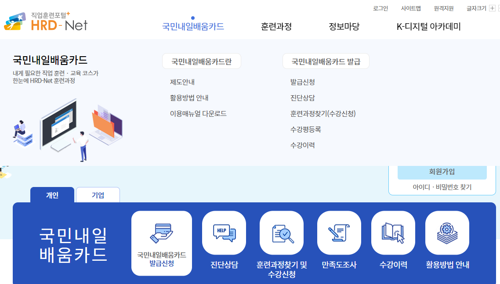This screenshot has height=284, width=500.
Task: Open 국민내일배움카드 top menu
Action: (193, 26)
